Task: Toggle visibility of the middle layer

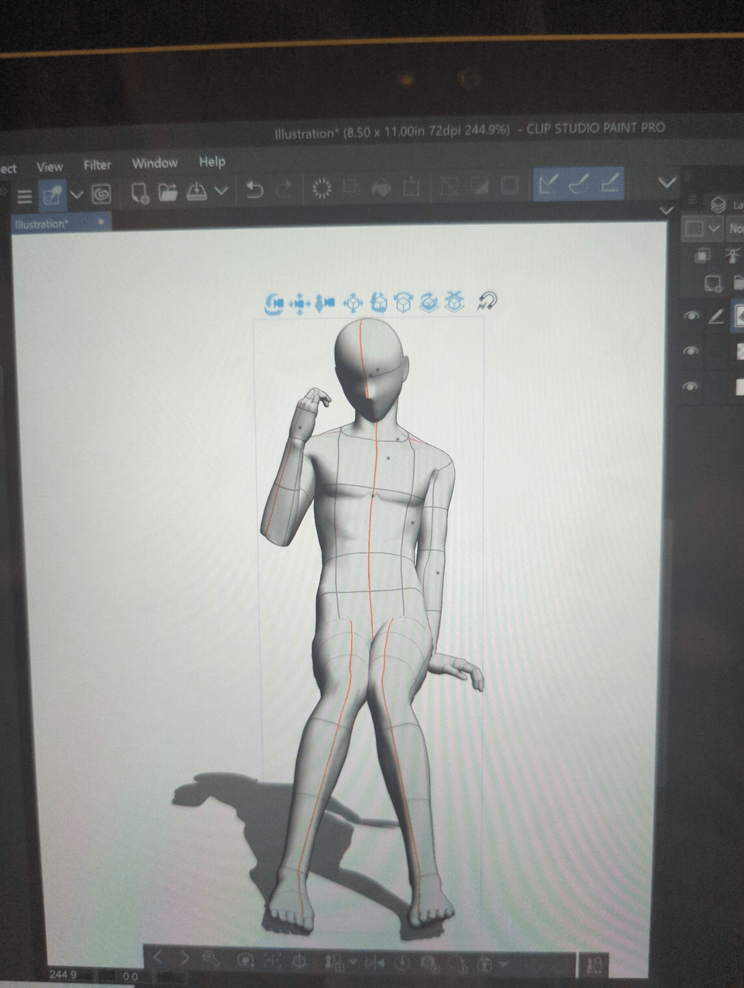Action: 690,350
